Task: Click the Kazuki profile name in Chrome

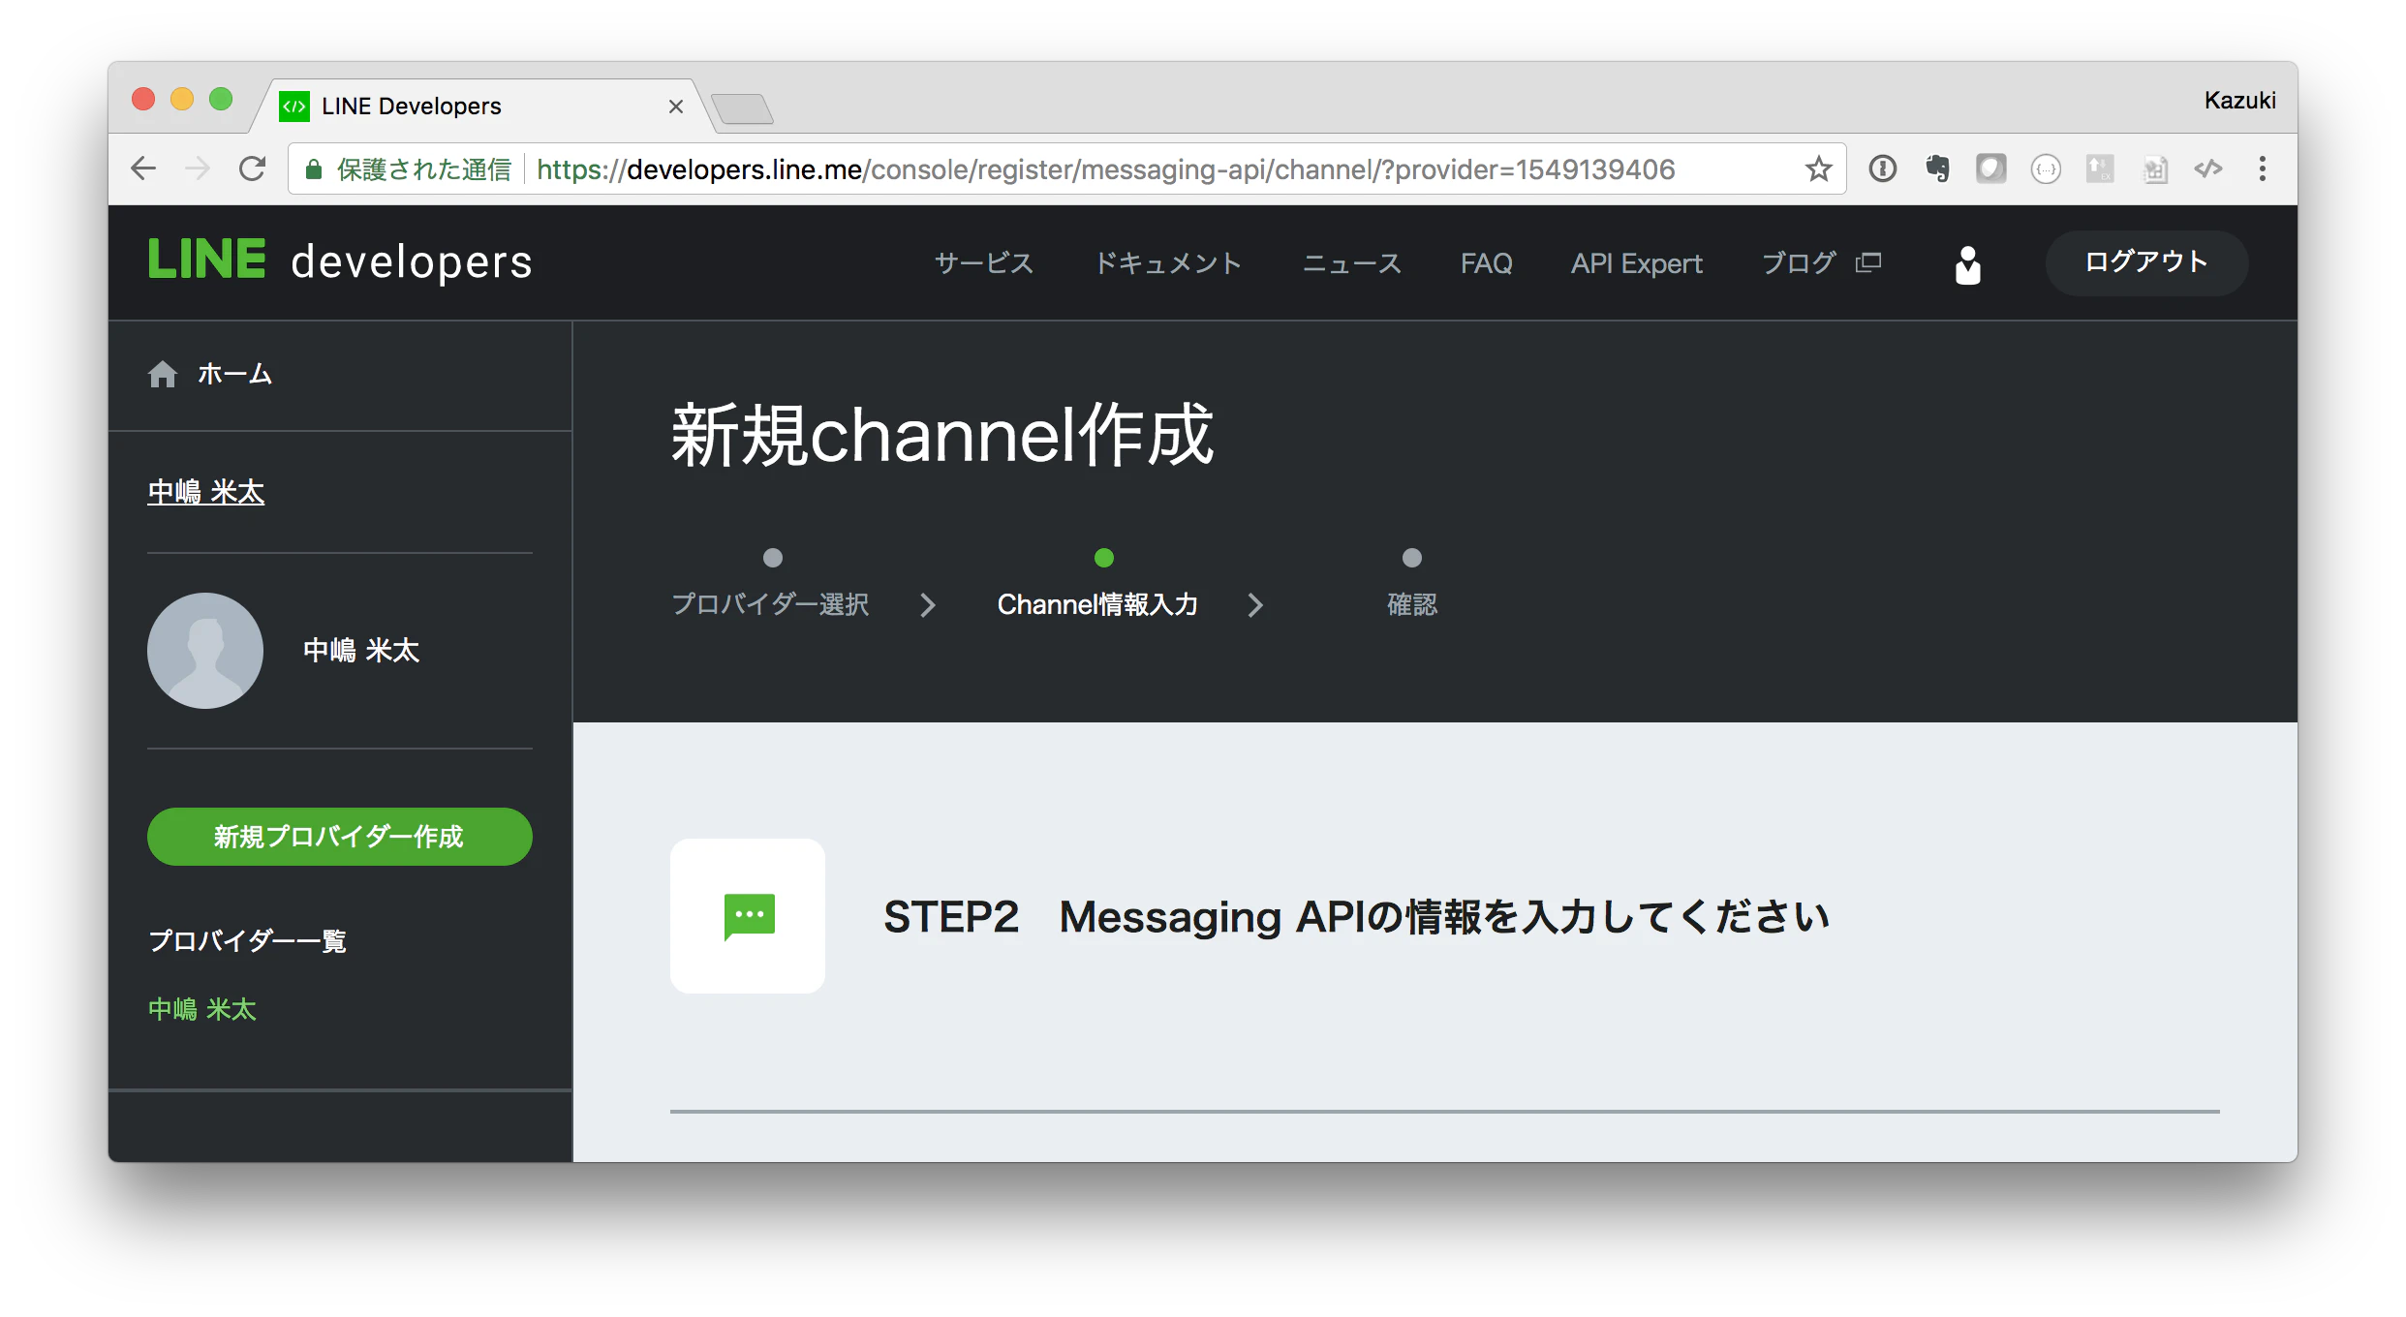Action: tap(2239, 101)
